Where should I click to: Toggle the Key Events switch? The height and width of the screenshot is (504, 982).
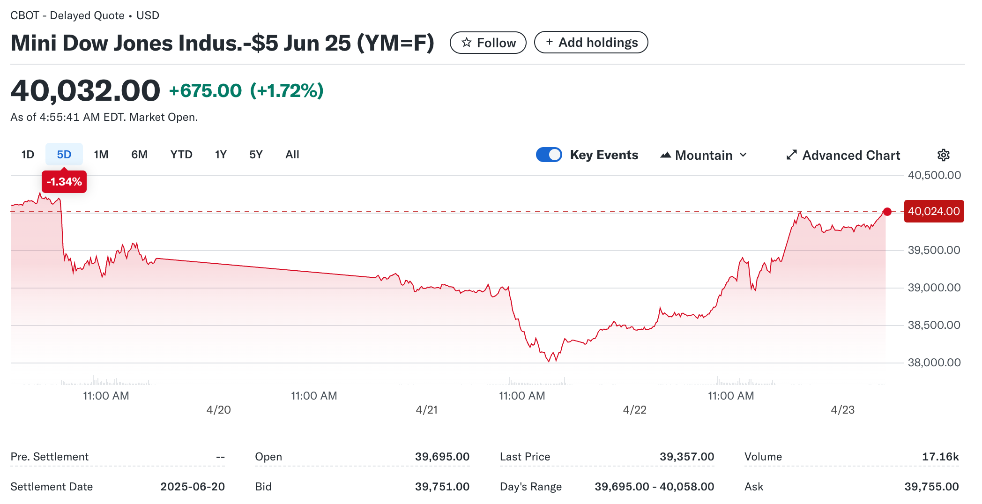point(549,155)
